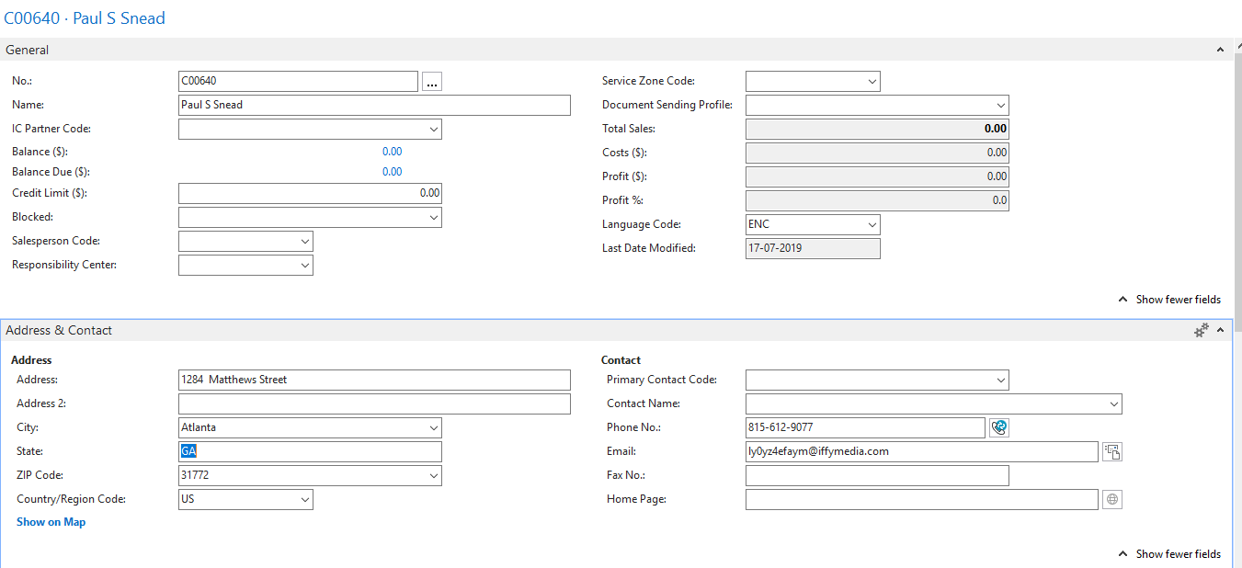Open the Country/Region Code dropdown
Viewport: 1242px width, 568px height.
coord(303,498)
